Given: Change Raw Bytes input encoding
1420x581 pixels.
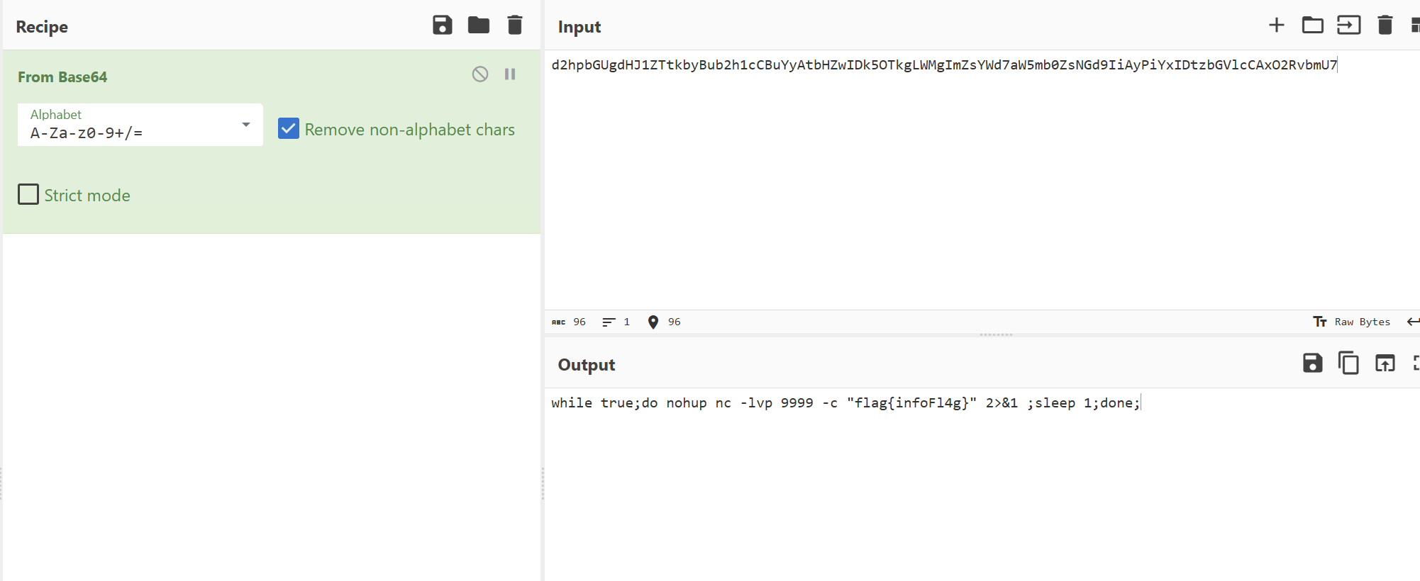Looking at the screenshot, I should coord(1352,322).
